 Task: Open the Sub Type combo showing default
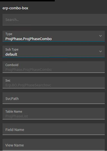pyautogui.click(x=54, y=52)
